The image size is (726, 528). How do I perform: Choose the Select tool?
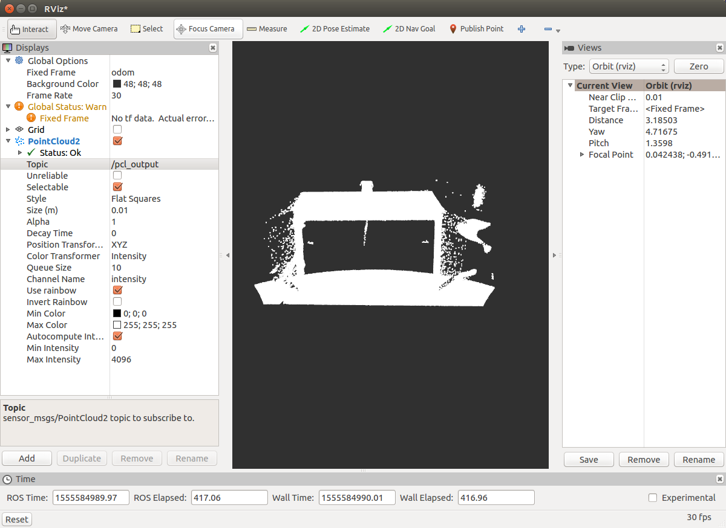[147, 29]
